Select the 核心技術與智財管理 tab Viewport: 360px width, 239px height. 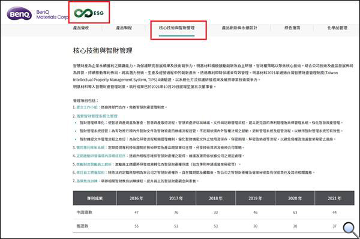[177, 28]
